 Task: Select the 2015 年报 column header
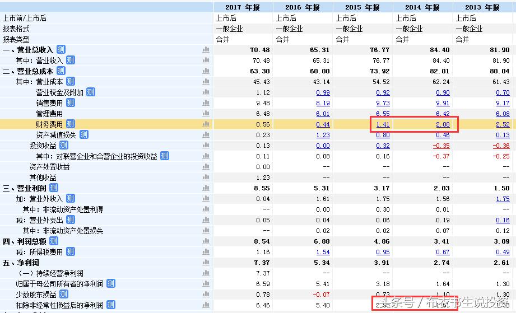coord(362,7)
